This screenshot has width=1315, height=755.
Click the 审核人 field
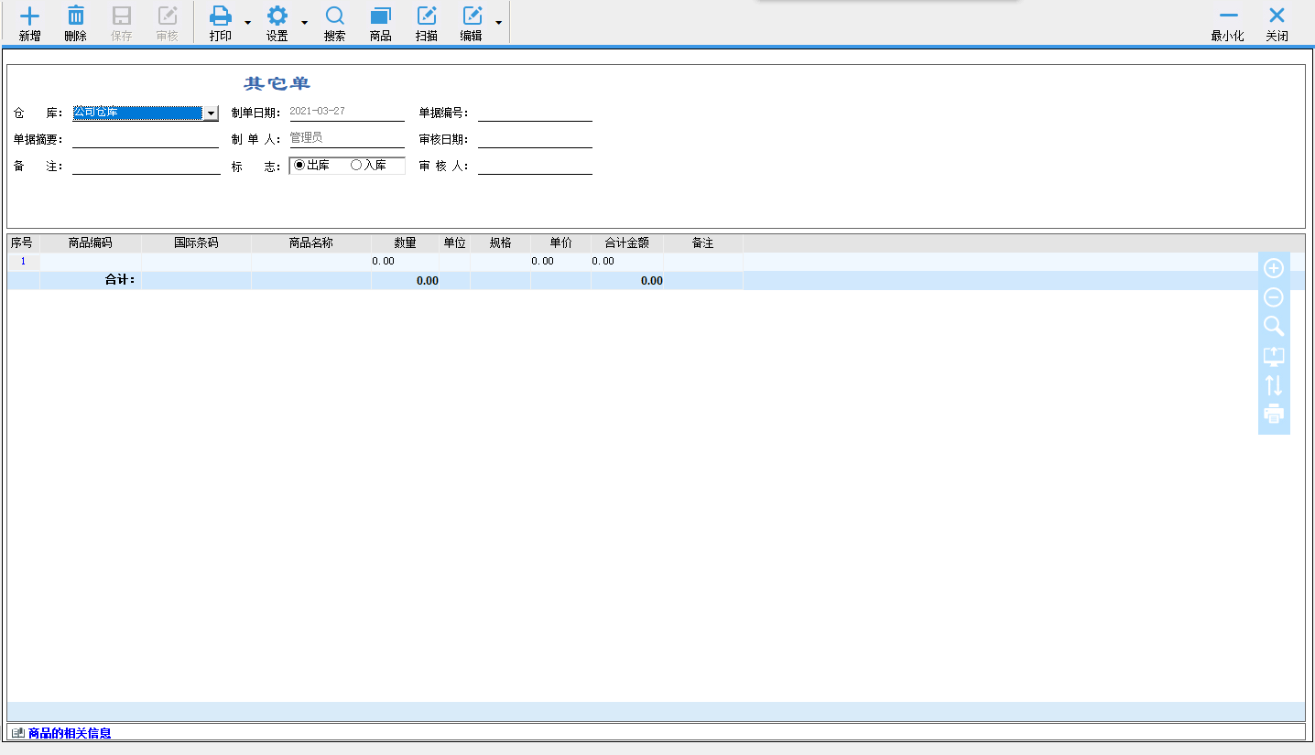535,167
